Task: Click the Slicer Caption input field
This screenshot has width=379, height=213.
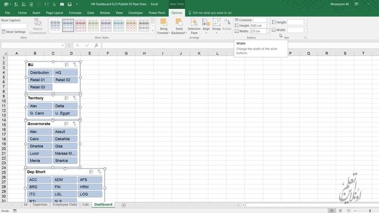Action: coord(14,26)
